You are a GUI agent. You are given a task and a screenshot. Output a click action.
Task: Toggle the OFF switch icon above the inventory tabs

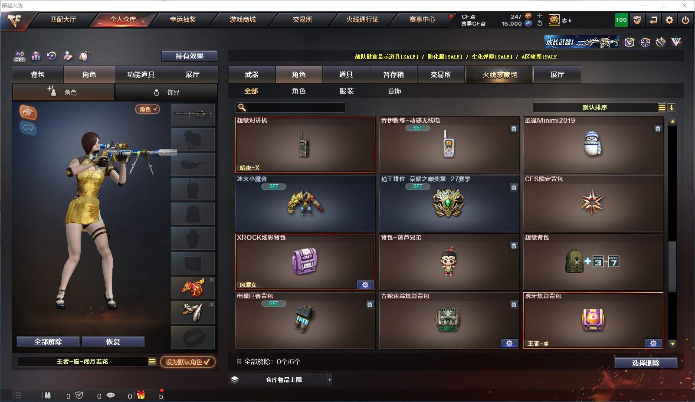click(x=20, y=56)
